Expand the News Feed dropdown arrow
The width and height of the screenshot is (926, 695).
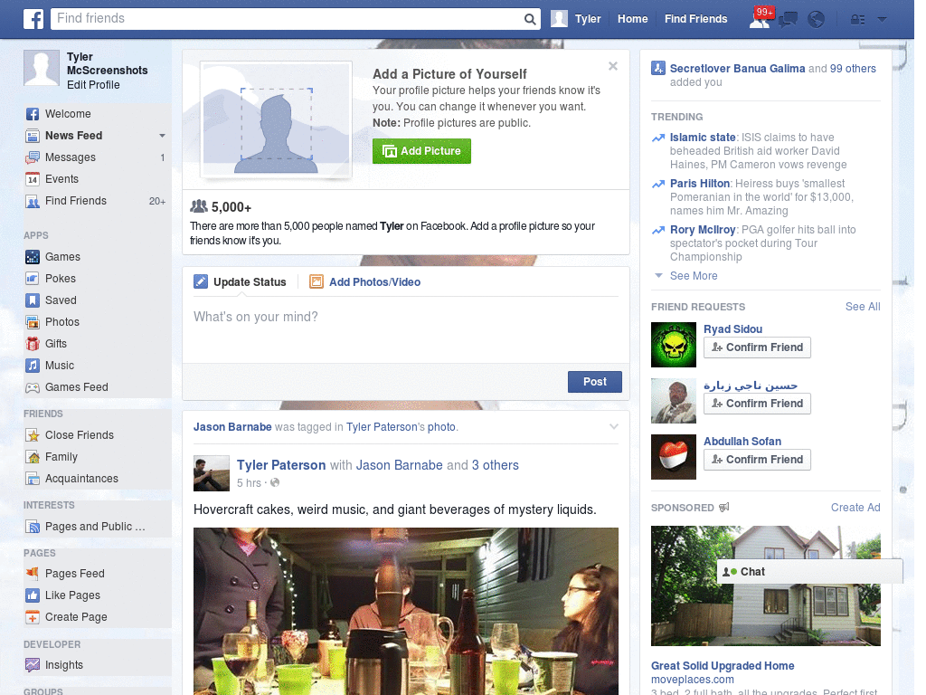[162, 136]
